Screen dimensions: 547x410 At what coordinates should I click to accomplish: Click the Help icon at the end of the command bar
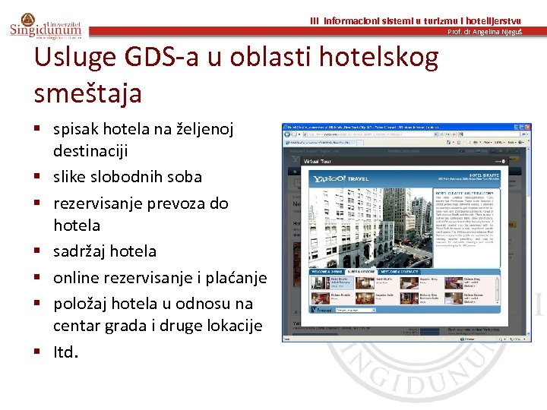coord(520,142)
